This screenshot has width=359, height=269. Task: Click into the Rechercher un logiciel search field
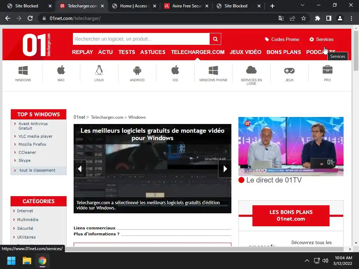pyautogui.click(x=141, y=39)
